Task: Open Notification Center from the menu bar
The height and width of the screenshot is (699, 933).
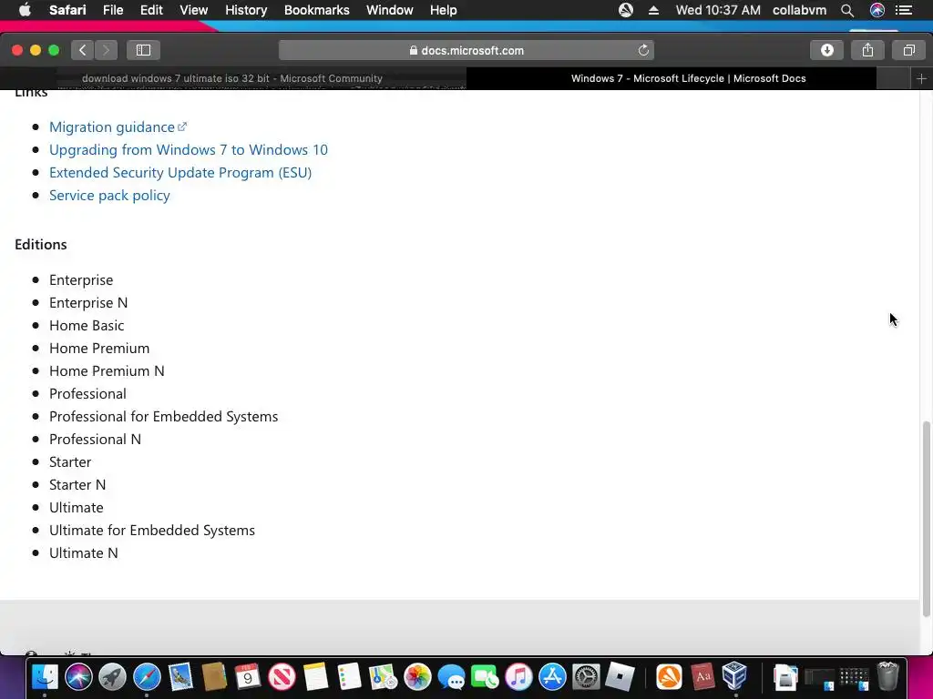Action: pos(904,10)
